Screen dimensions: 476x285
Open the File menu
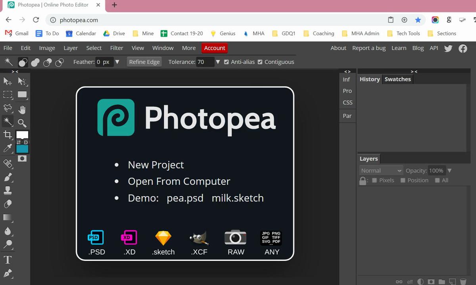(8, 48)
